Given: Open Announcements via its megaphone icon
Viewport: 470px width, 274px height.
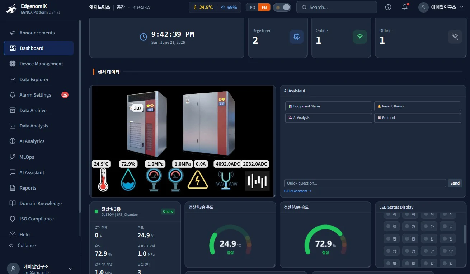Looking at the screenshot, I should coord(13,33).
